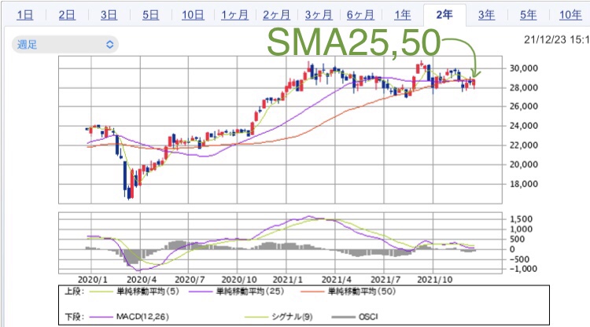Open the 5日 period tab

(x=149, y=15)
